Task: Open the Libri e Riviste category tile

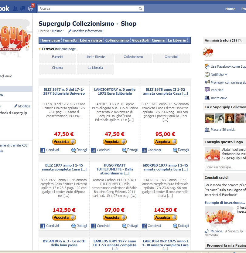Action: pyautogui.click(x=95, y=58)
